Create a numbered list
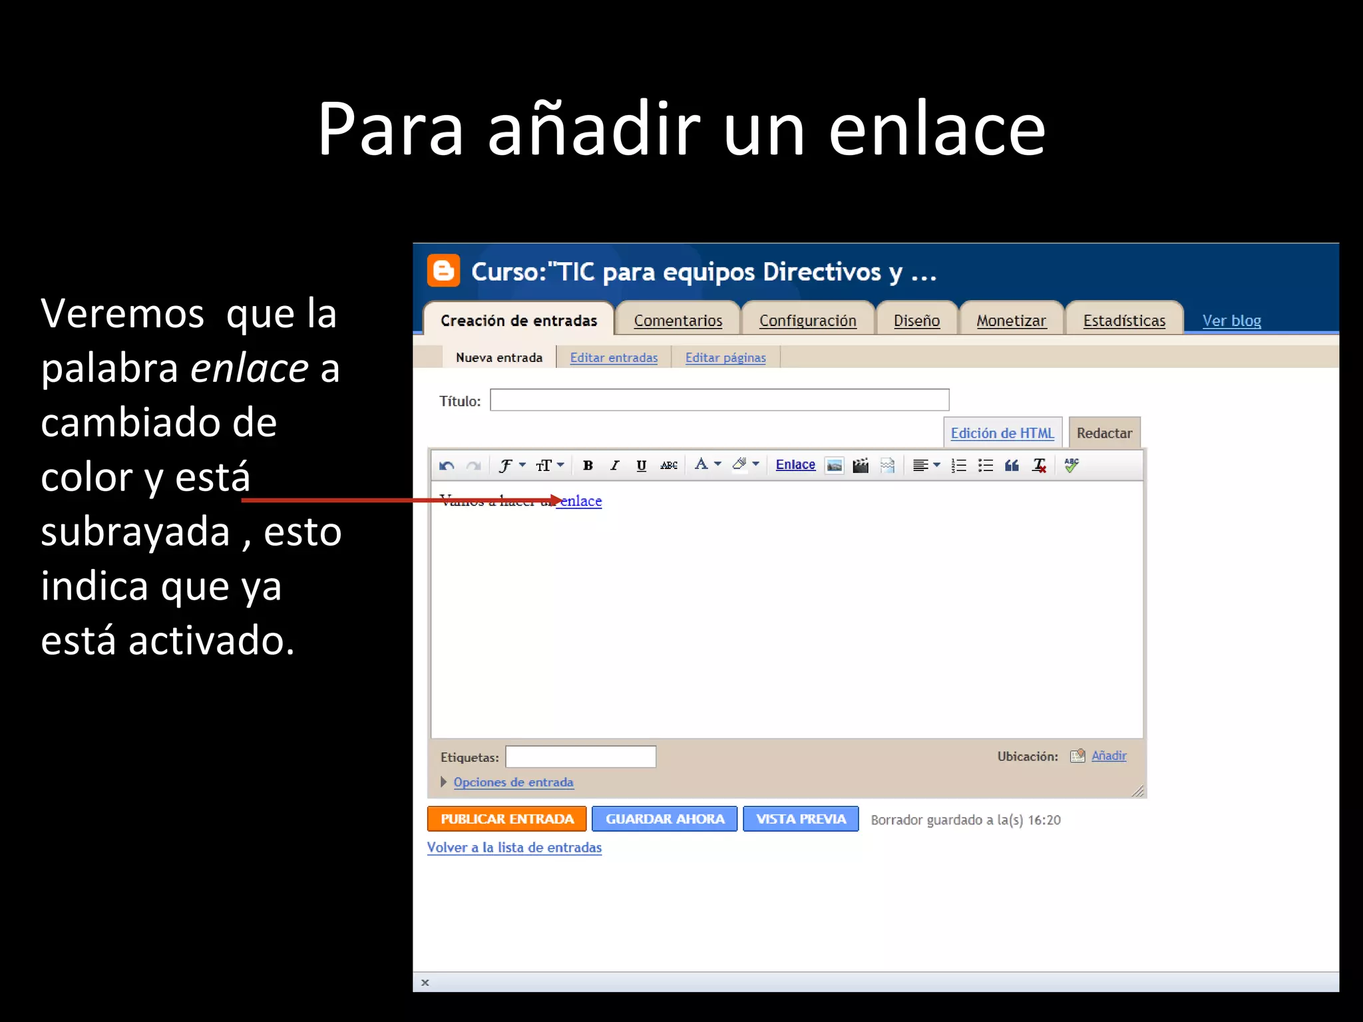Viewport: 1363px width, 1022px height. tap(959, 465)
